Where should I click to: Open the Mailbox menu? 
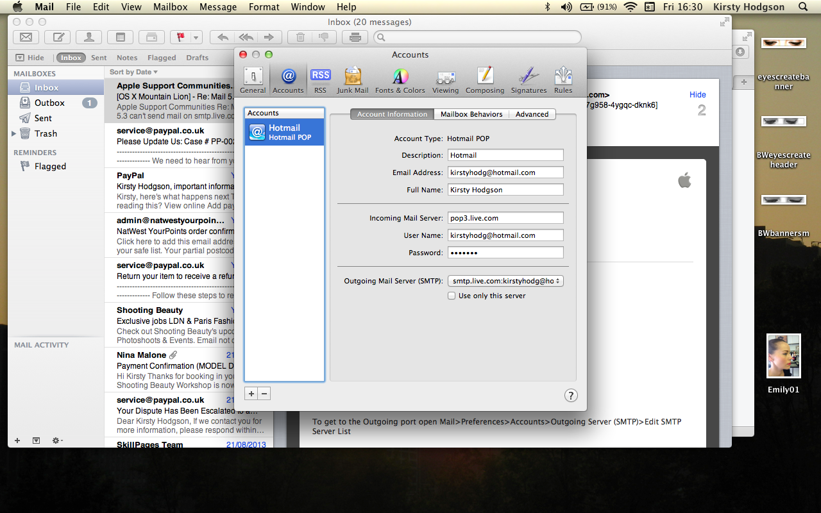170,7
